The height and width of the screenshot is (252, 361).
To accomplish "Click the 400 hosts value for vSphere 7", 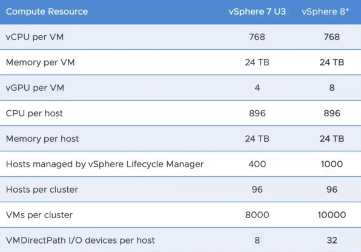I will (257, 164).
